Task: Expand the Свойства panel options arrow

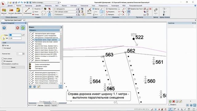Action: click(x=193, y=23)
